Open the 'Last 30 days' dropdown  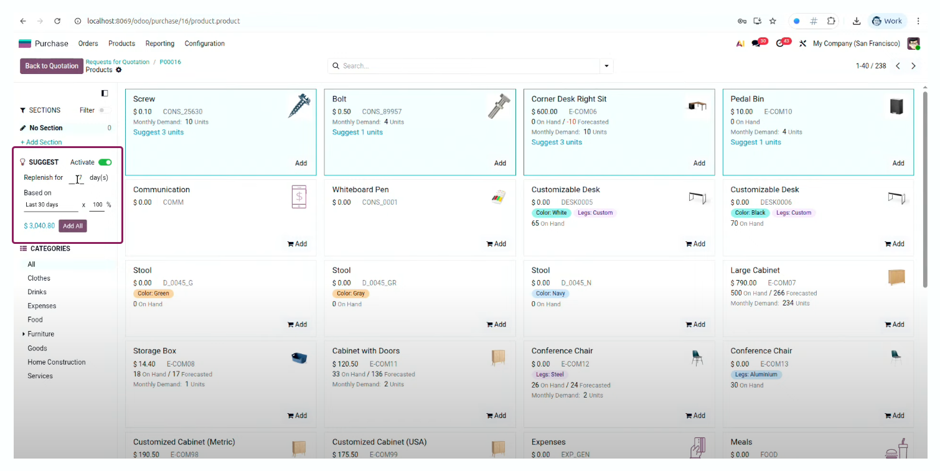click(50, 205)
